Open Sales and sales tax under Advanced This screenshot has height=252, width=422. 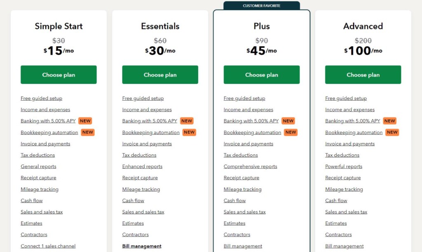pos(346,212)
